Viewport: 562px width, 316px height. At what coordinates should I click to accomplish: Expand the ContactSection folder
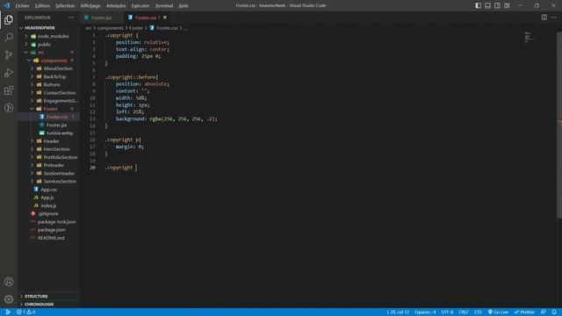[49, 93]
